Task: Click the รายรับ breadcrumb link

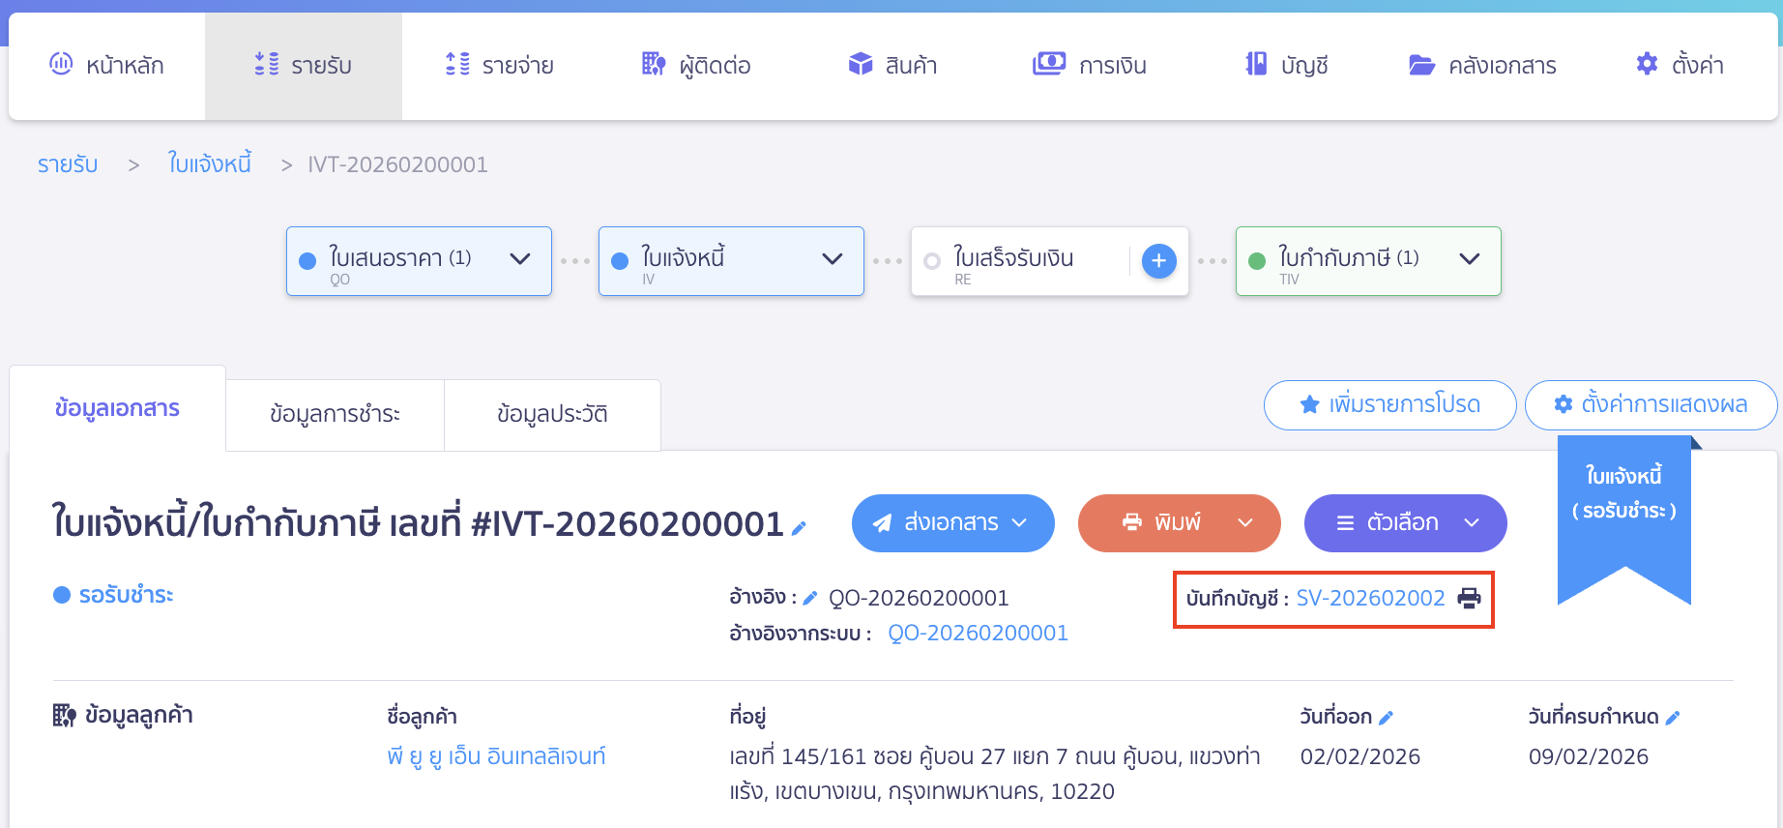Action: (68, 164)
